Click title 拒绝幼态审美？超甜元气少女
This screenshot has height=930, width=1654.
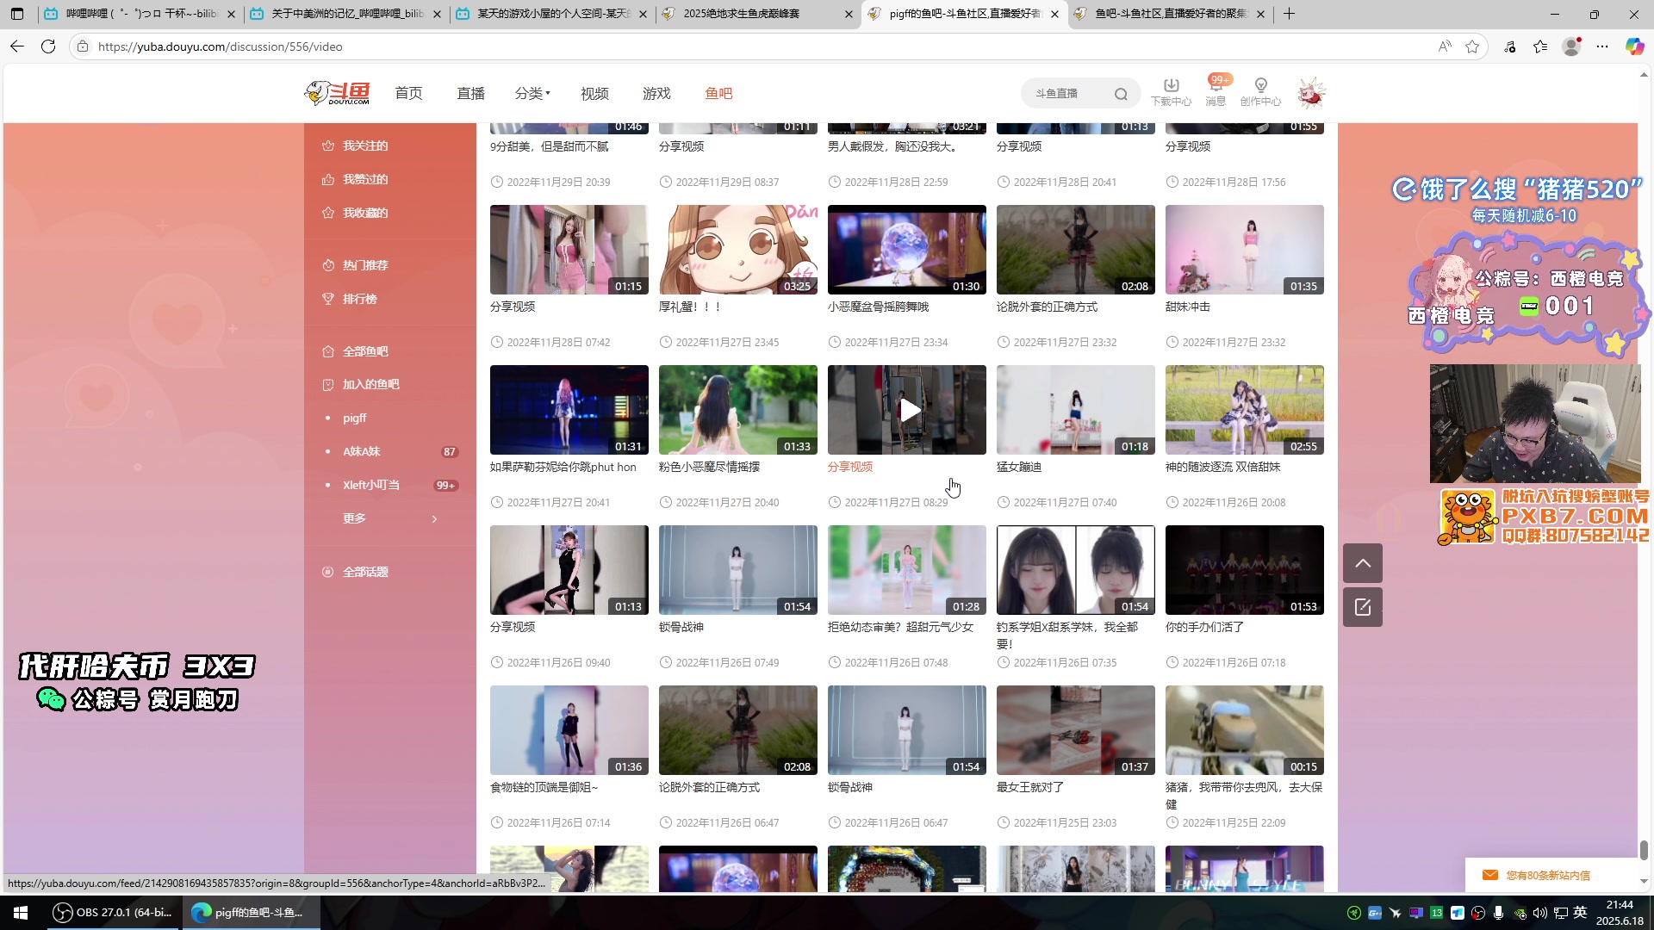900,627
